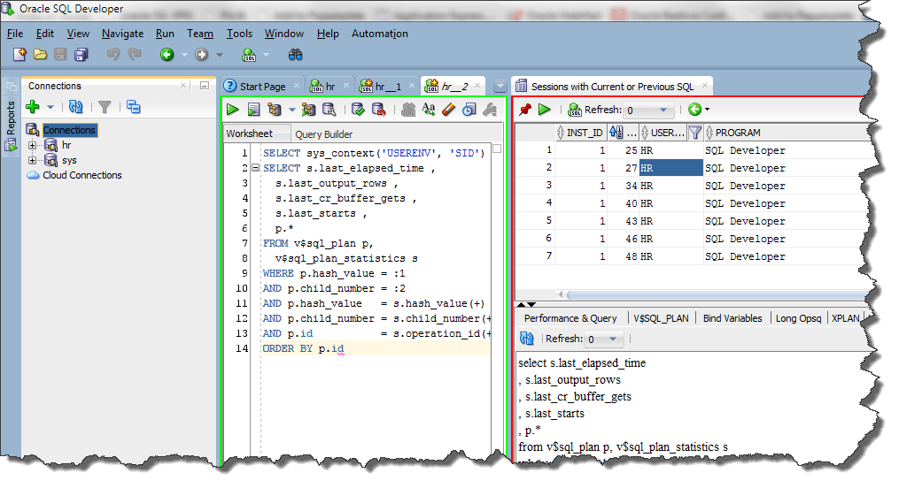Open the New Connection dropdown arrow

[50, 107]
